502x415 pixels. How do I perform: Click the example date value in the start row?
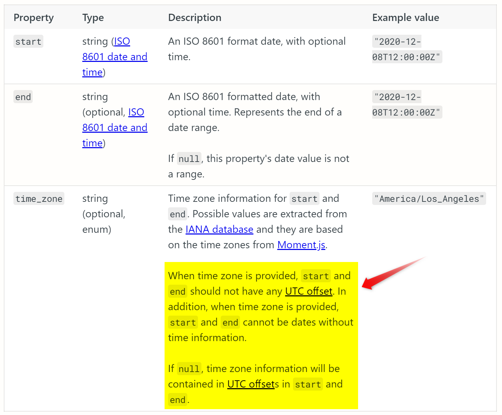tap(406, 49)
